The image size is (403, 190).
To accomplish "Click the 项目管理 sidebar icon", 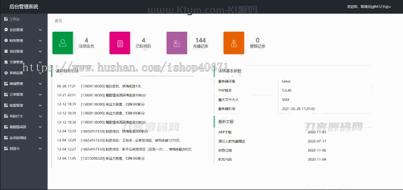I will point(6,51).
